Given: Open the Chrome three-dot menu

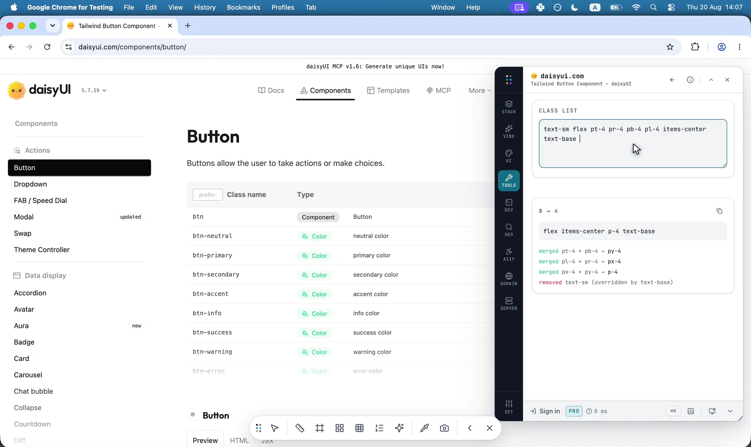Looking at the screenshot, I should pyautogui.click(x=739, y=47).
